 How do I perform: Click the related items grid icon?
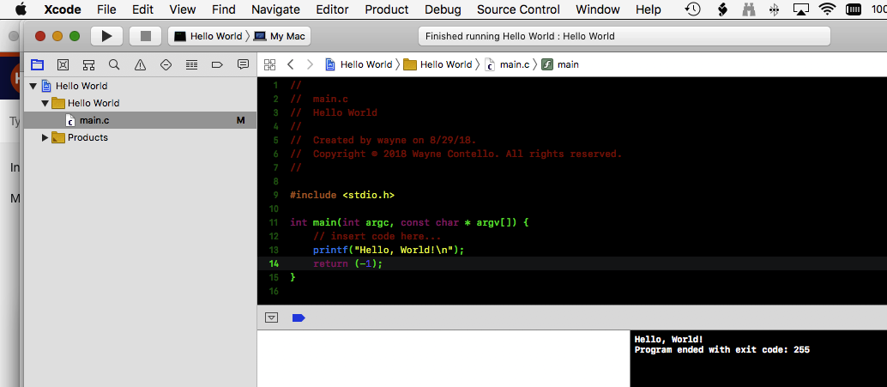[x=269, y=64]
